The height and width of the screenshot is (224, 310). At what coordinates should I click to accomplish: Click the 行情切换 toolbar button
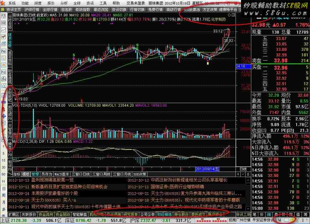click(137, 9)
